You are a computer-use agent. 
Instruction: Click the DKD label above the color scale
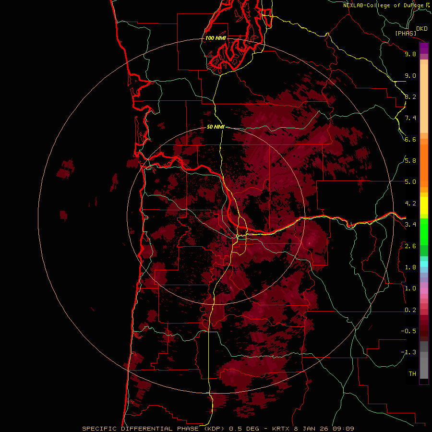[x=422, y=29]
